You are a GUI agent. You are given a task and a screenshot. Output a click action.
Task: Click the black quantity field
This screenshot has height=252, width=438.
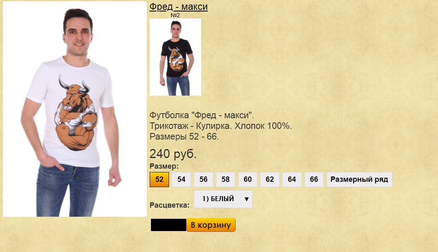tap(169, 225)
